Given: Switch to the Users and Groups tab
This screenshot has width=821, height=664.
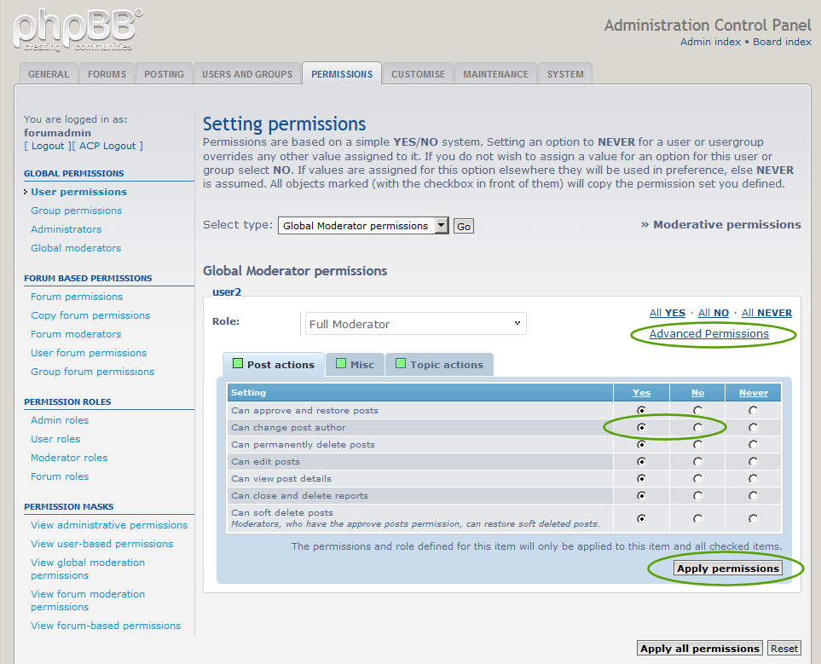Looking at the screenshot, I should click(246, 74).
